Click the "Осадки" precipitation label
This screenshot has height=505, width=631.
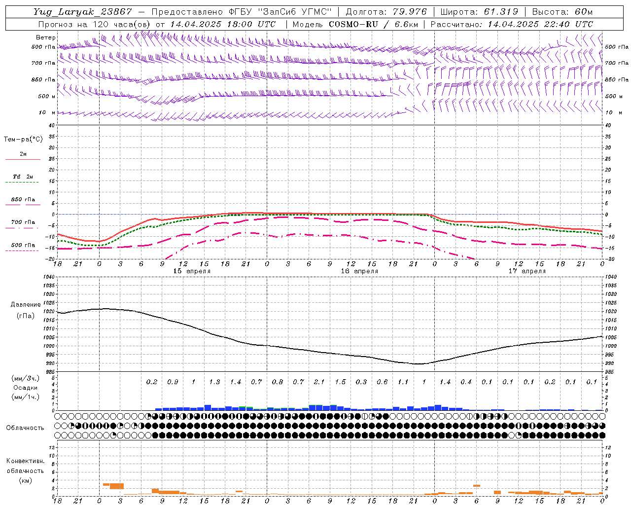point(26,388)
